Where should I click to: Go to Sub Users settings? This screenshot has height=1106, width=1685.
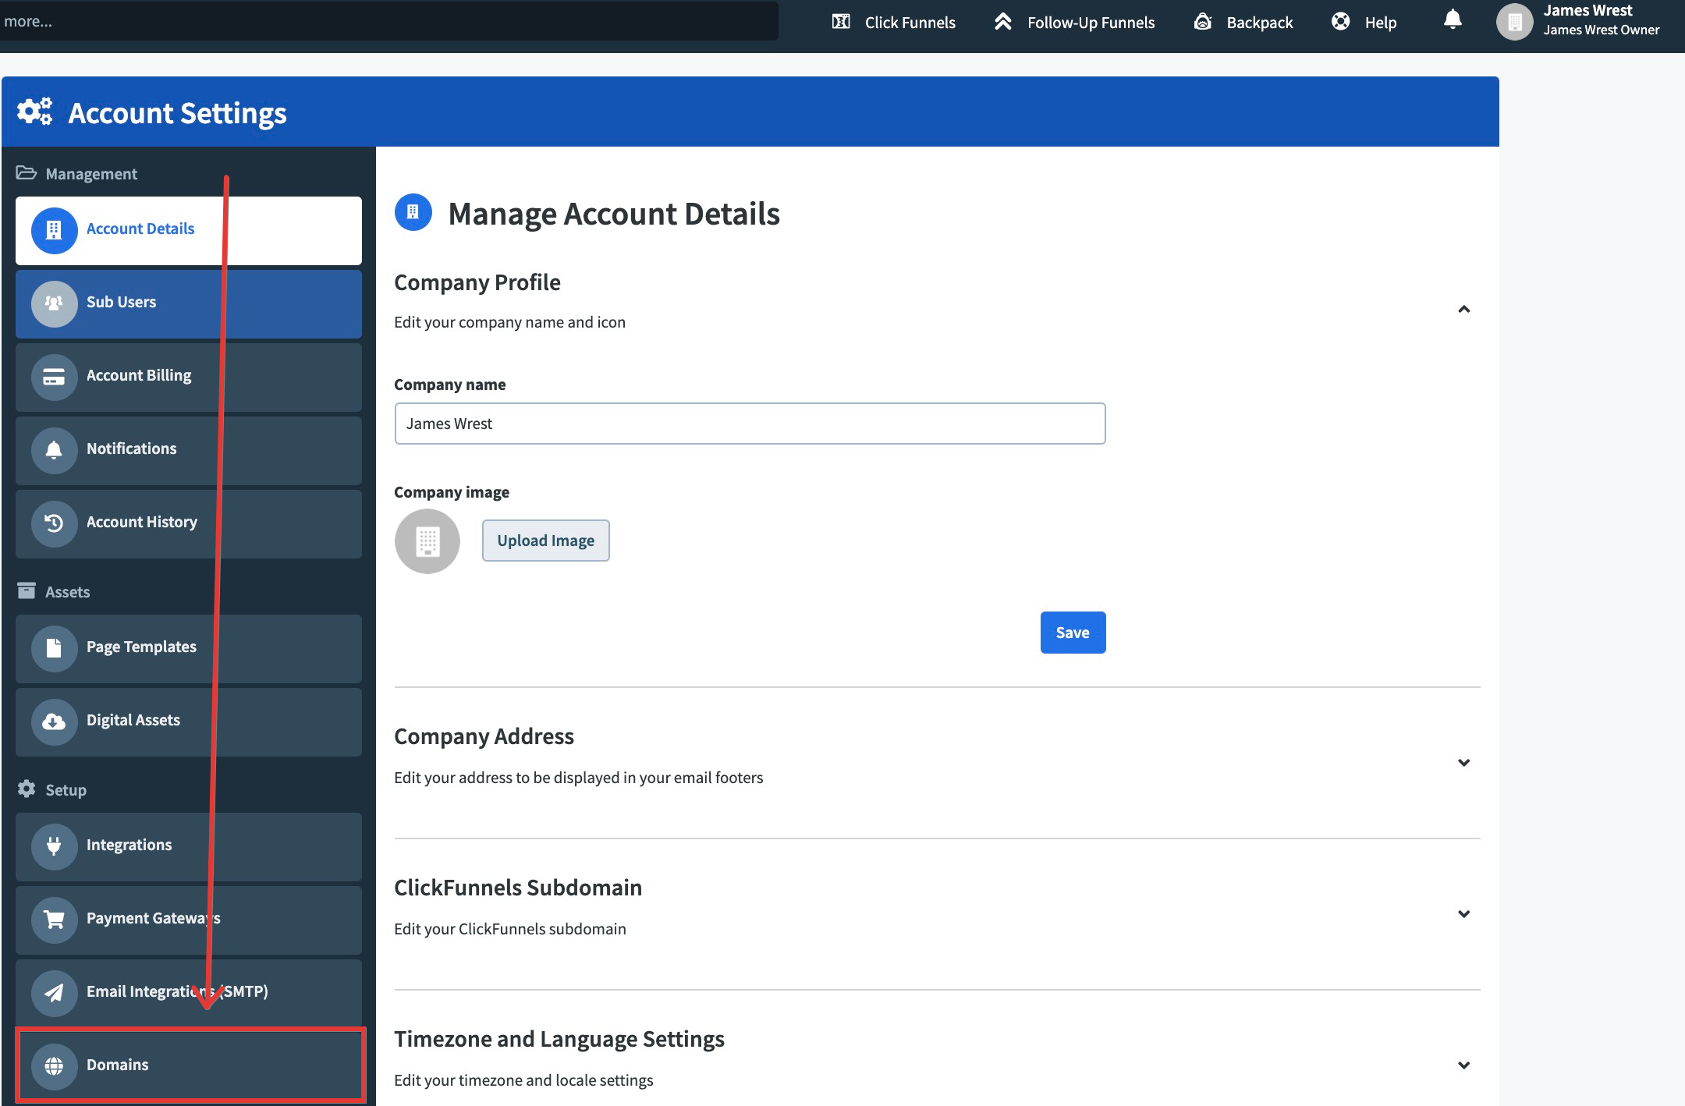[189, 303]
